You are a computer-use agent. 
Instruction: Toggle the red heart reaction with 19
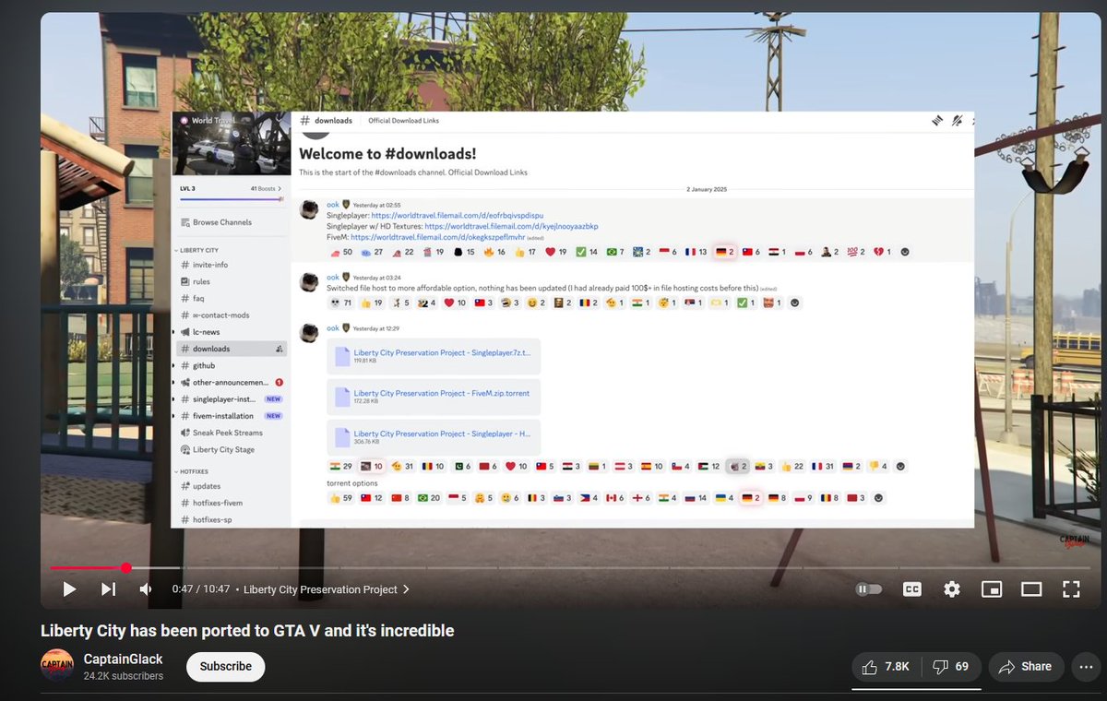click(556, 252)
